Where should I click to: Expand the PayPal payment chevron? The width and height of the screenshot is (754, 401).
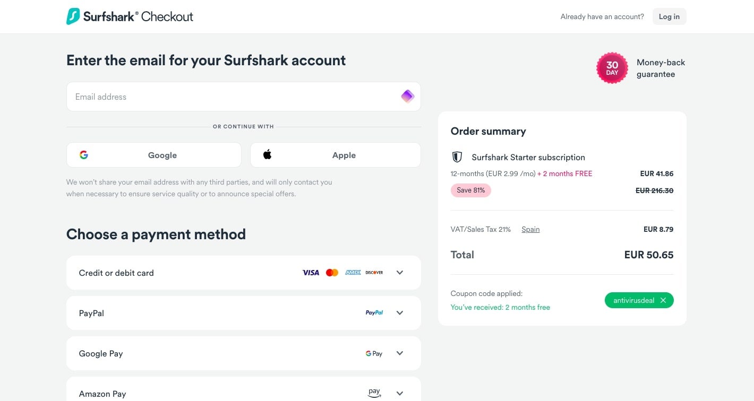pos(400,313)
